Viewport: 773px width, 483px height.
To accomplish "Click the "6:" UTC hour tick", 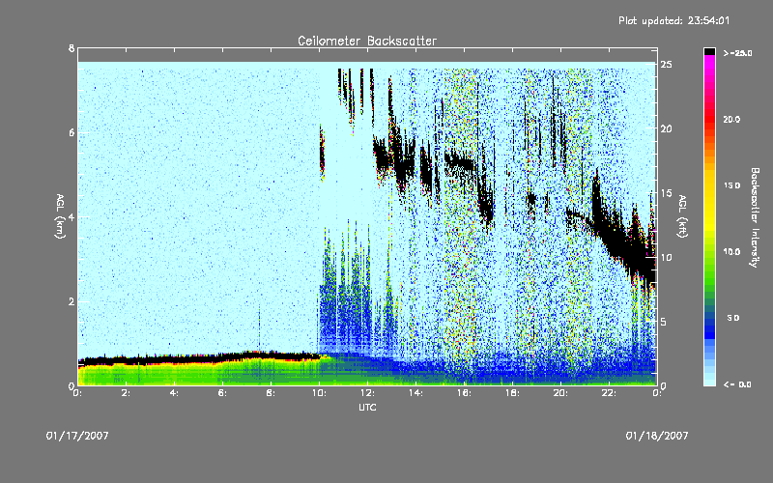I will (222, 393).
